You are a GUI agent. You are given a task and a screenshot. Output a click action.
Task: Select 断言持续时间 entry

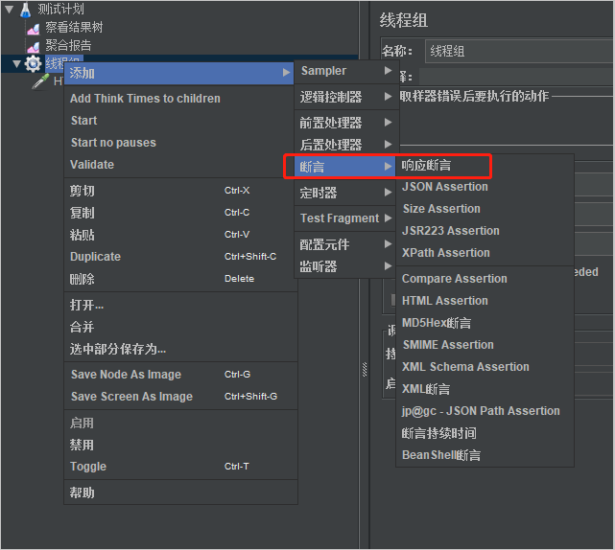click(x=485, y=433)
